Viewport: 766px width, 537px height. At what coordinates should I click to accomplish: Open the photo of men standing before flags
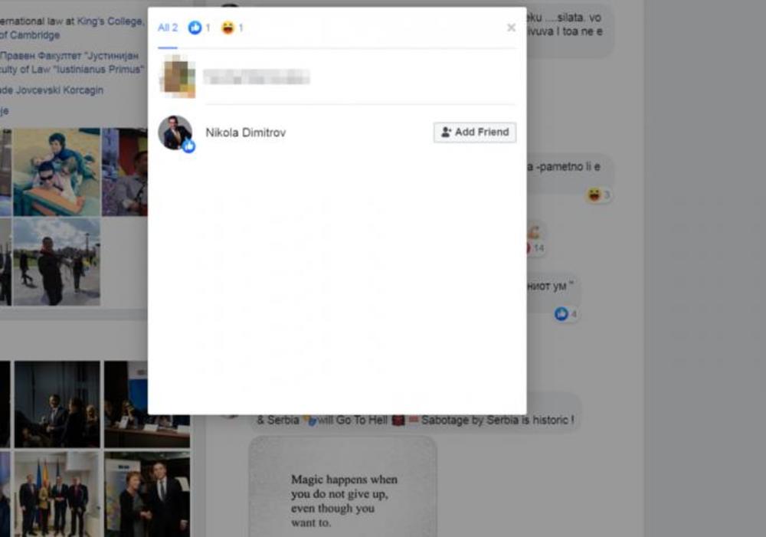pos(56,494)
